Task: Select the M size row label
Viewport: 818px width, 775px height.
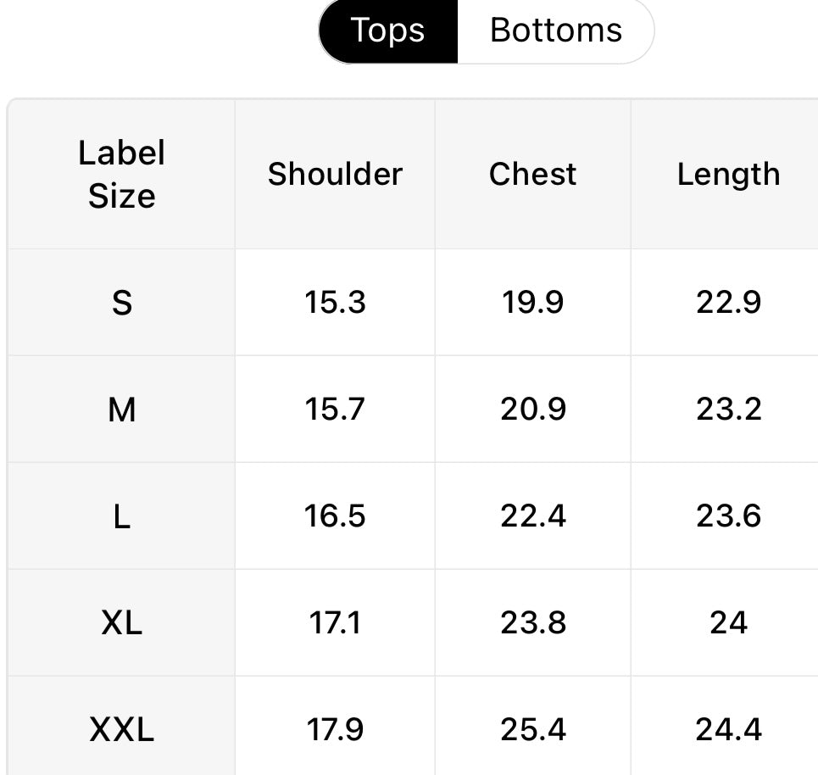Action: (x=122, y=410)
